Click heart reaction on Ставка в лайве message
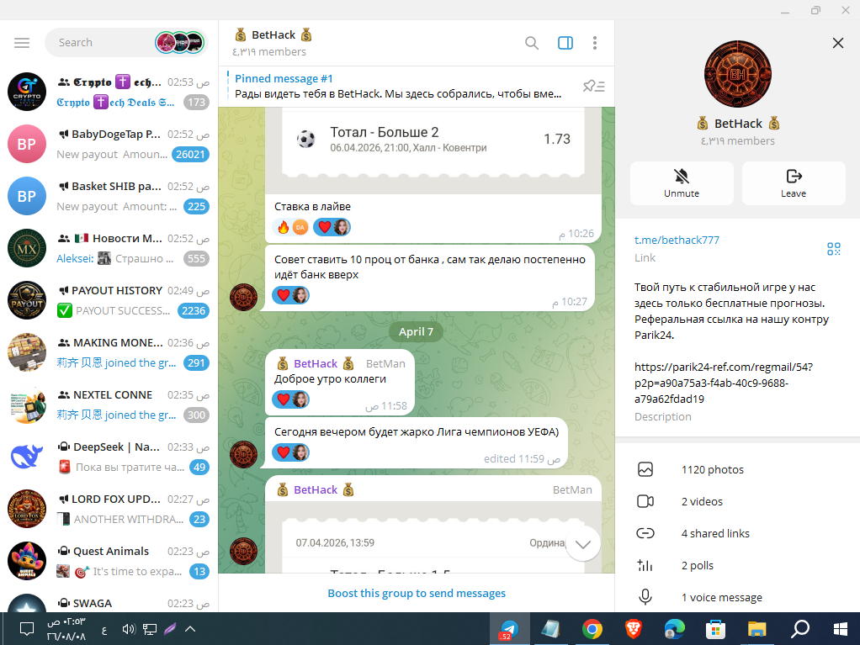This screenshot has width=860, height=645. pos(332,227)
